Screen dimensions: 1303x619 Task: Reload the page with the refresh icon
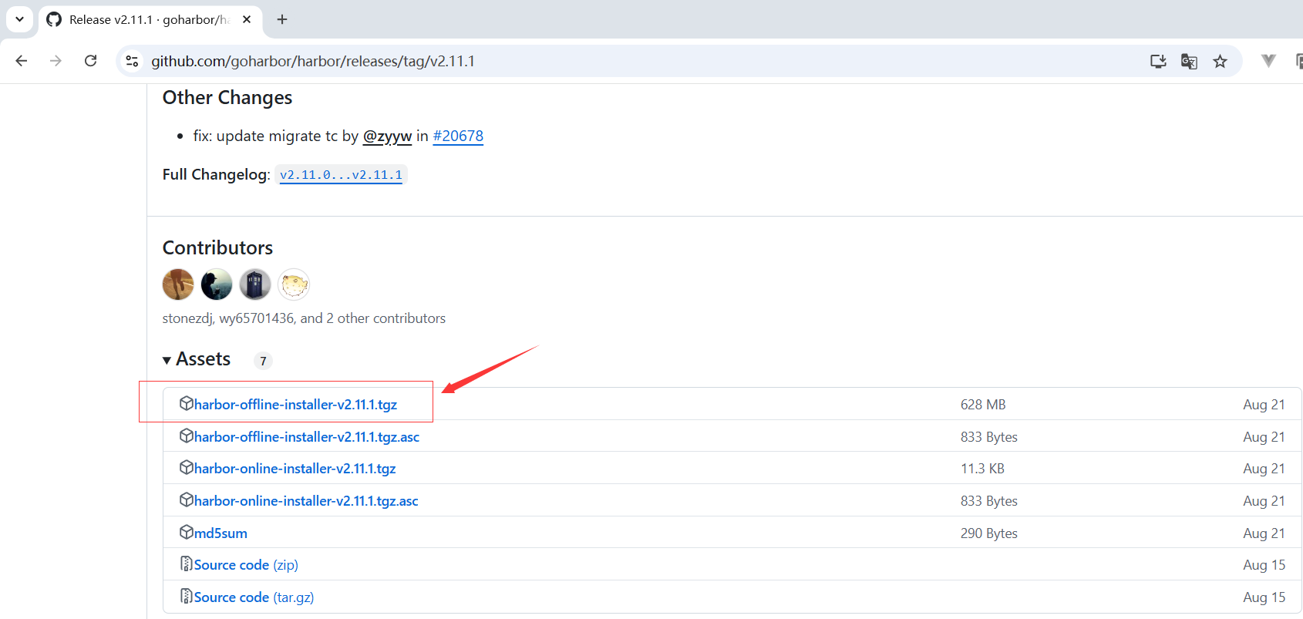tap(90, 61)
